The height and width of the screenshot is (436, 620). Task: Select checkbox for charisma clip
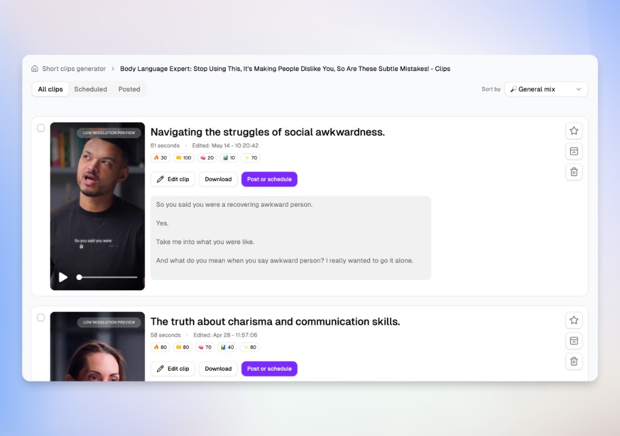(x=41, y=317)
